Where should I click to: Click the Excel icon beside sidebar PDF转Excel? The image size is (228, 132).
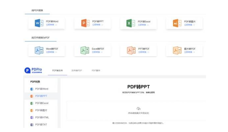(32, 103)
